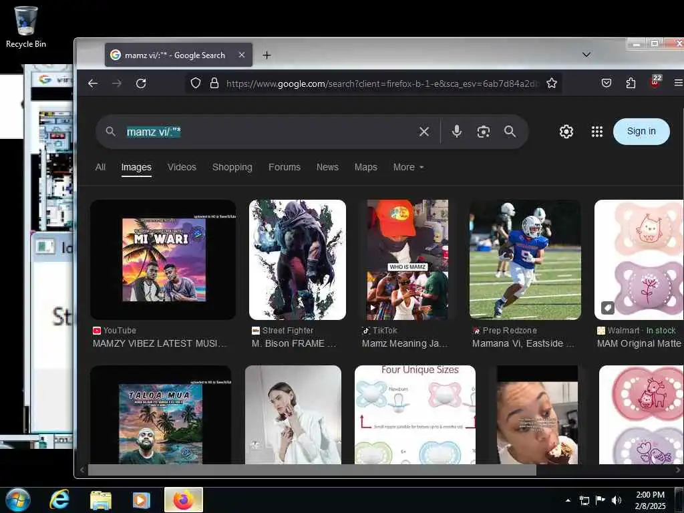Open 'M. Bison FRAME ...' result title

(294, 344)
